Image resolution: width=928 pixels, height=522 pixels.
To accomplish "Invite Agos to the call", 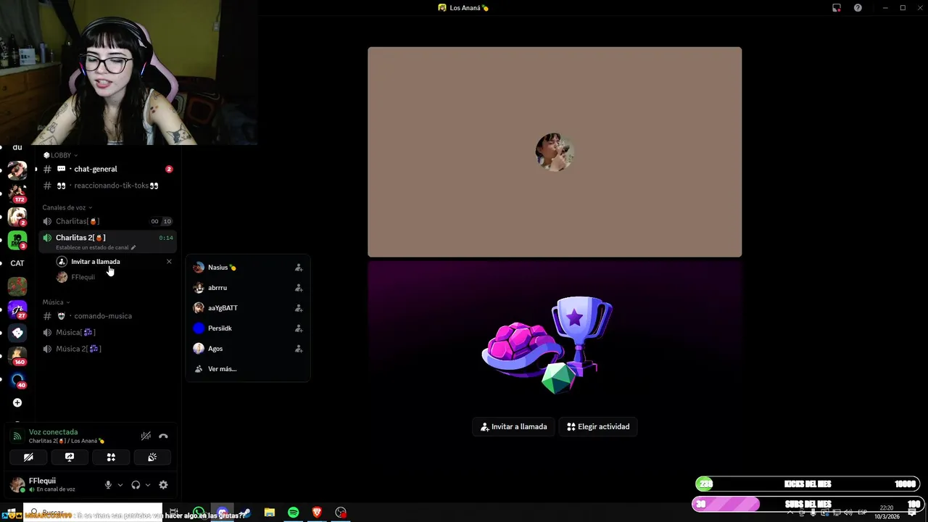I will [x=248, y=349].
